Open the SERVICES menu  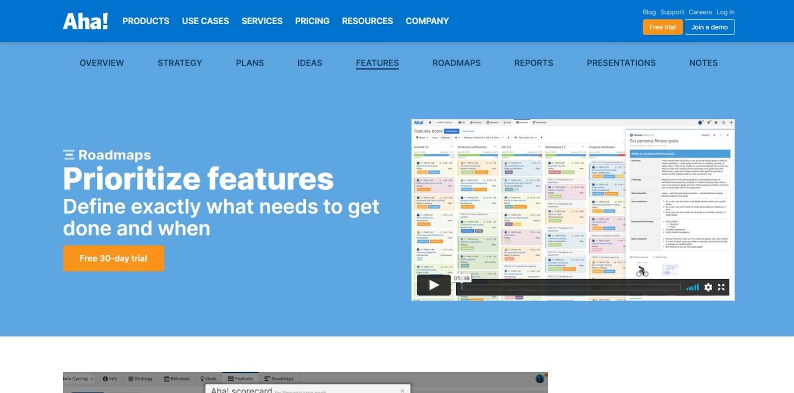(x=262, y=21)
